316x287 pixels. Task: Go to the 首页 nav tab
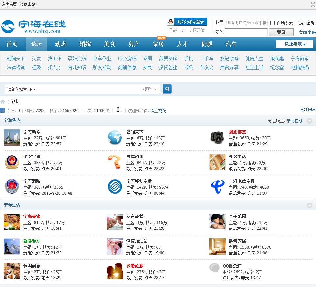pyautogui.click(x=12, y=44)
